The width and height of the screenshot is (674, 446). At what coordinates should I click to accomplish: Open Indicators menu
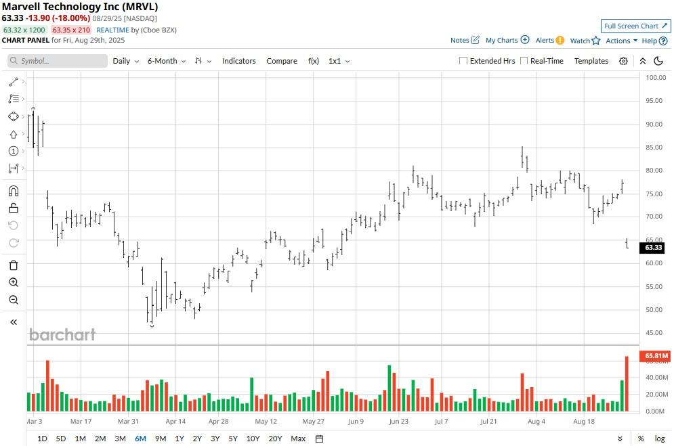239,61
